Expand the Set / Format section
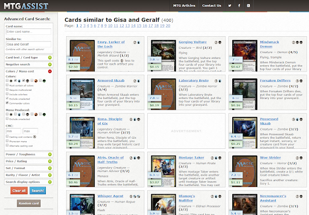Screen dimensions: 309x215 tap(28, 168)
